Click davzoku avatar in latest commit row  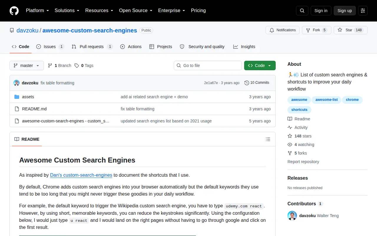click(x=16, y=83)
